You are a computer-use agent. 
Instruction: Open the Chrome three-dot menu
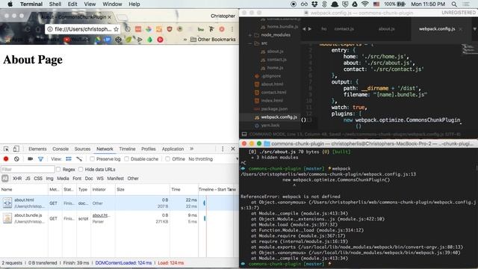232,29
